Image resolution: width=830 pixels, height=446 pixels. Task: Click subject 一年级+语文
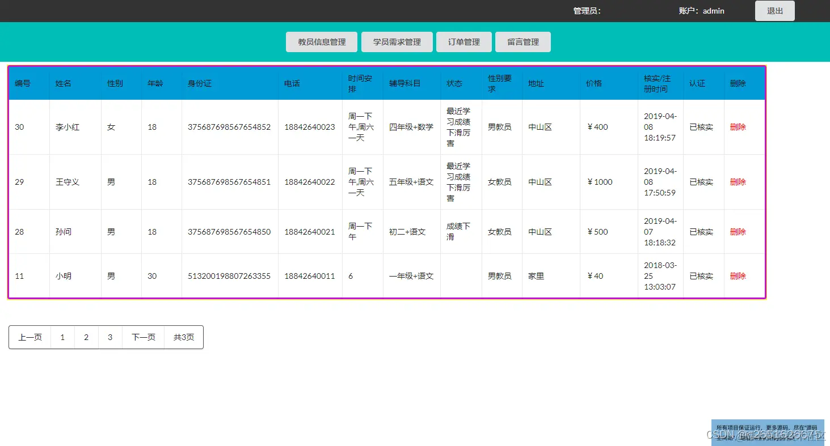[x=411, y=276]
